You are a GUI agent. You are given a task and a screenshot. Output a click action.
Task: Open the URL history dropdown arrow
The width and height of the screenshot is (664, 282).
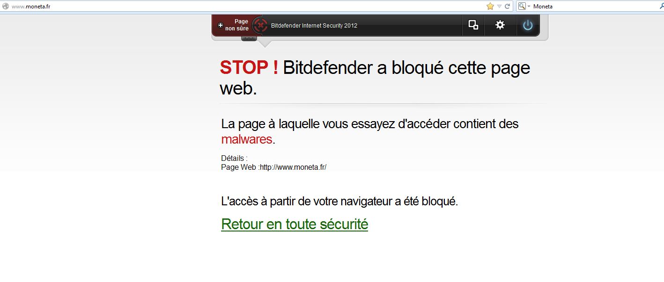click(499, 7)
